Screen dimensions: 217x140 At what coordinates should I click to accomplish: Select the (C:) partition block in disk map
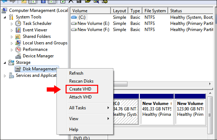[126, 110]
